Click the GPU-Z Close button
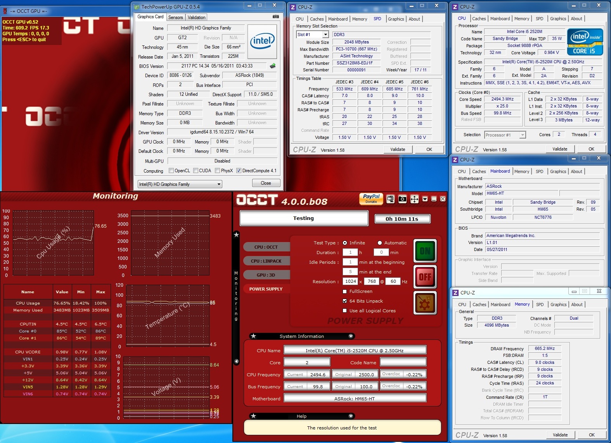 266,183
